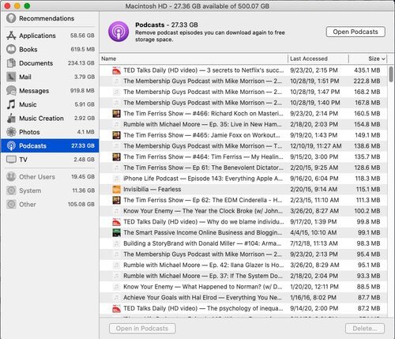Click the Recommendations lightbulb icon
The width and height of the screenshot is (395, 339).
pos(11,18)
